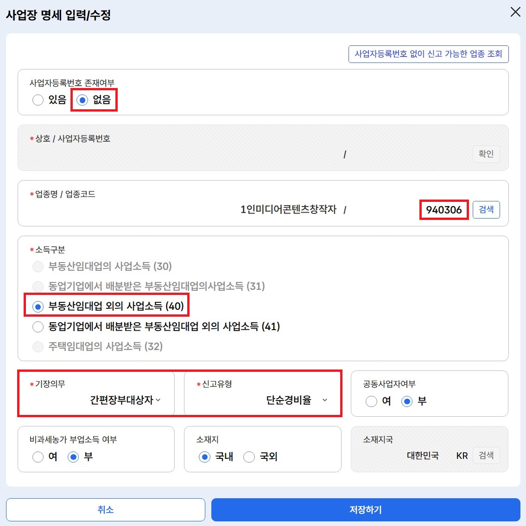Select 부 for 비과세농가 부업소득 여부
526x526 pixels.
[73, 457]
